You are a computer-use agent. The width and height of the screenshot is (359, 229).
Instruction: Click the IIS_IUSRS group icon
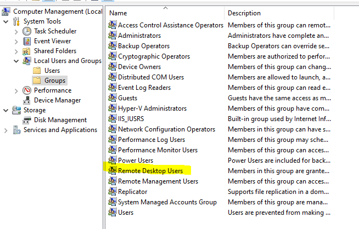point(112,119)
